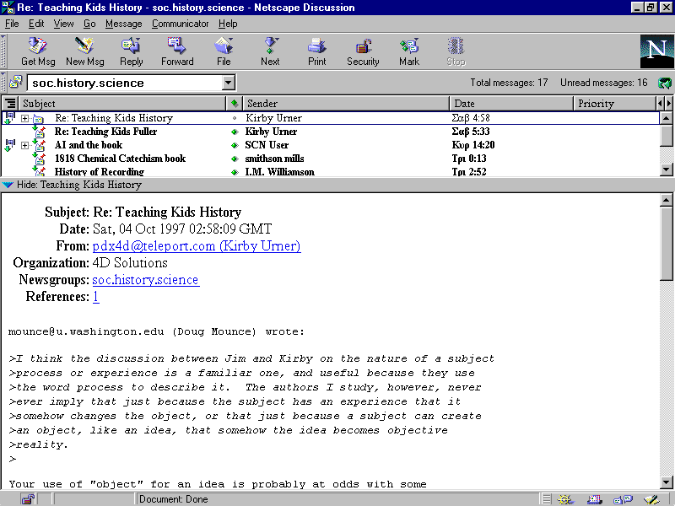Follow References link 1

(95, 297)
